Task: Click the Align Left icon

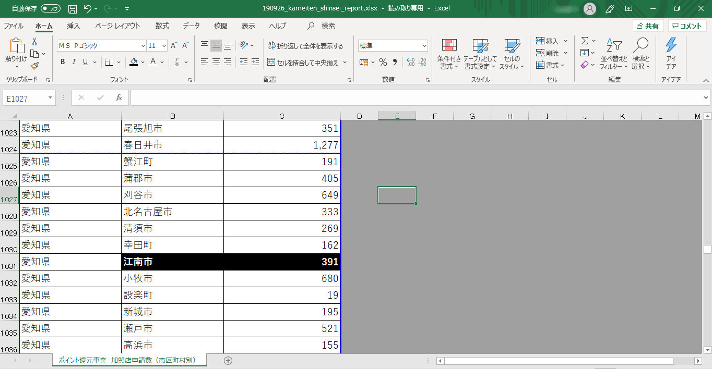Action: [x=205, y=62]
